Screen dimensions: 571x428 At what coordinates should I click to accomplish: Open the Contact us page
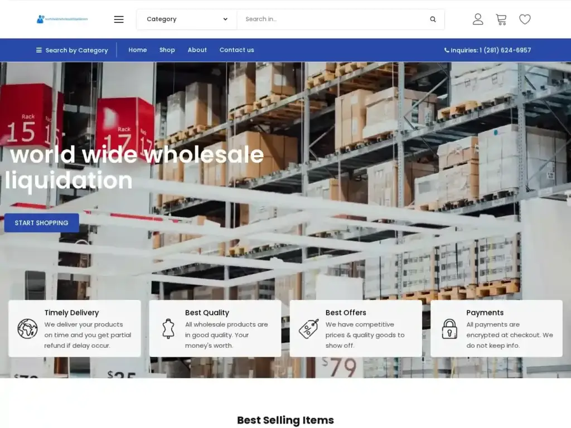coord(236,50)
